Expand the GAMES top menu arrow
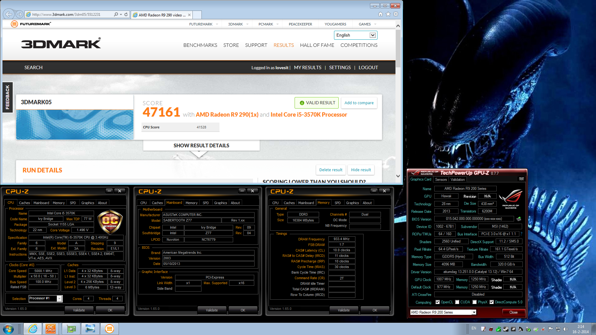Viewport: 596px width, 335px height. tap(375, 24)
